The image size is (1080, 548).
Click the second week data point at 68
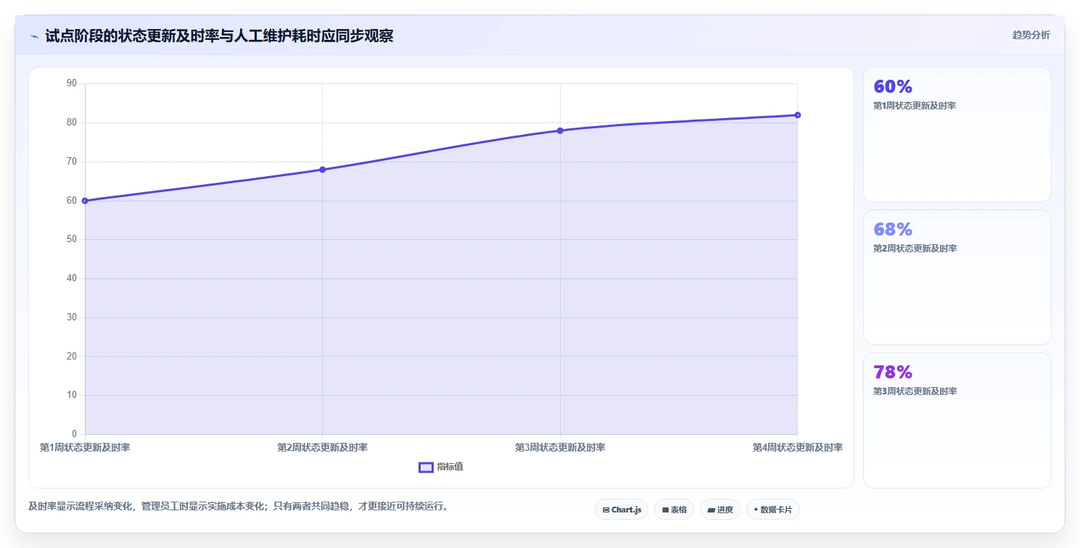[322, 170]
